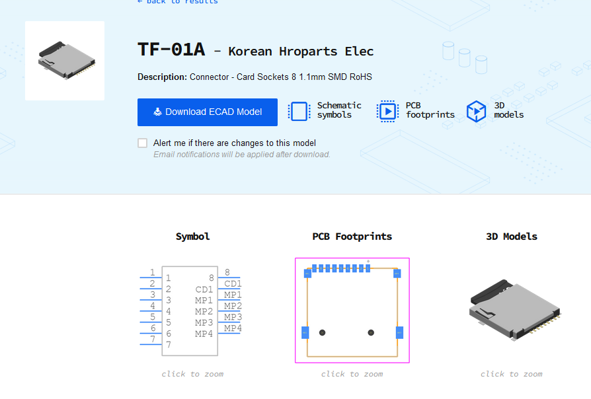Enable alert for model changes checkbox
This screenshot has height=399, width=591.
[143, 143]
